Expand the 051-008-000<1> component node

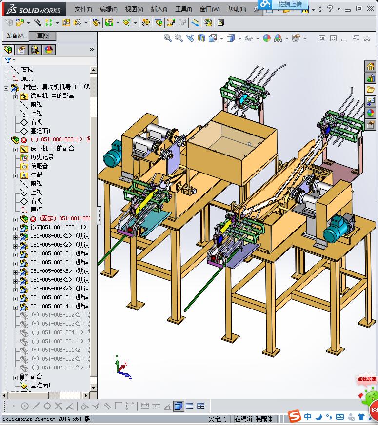pyautogui.click(x=16, y=237)
